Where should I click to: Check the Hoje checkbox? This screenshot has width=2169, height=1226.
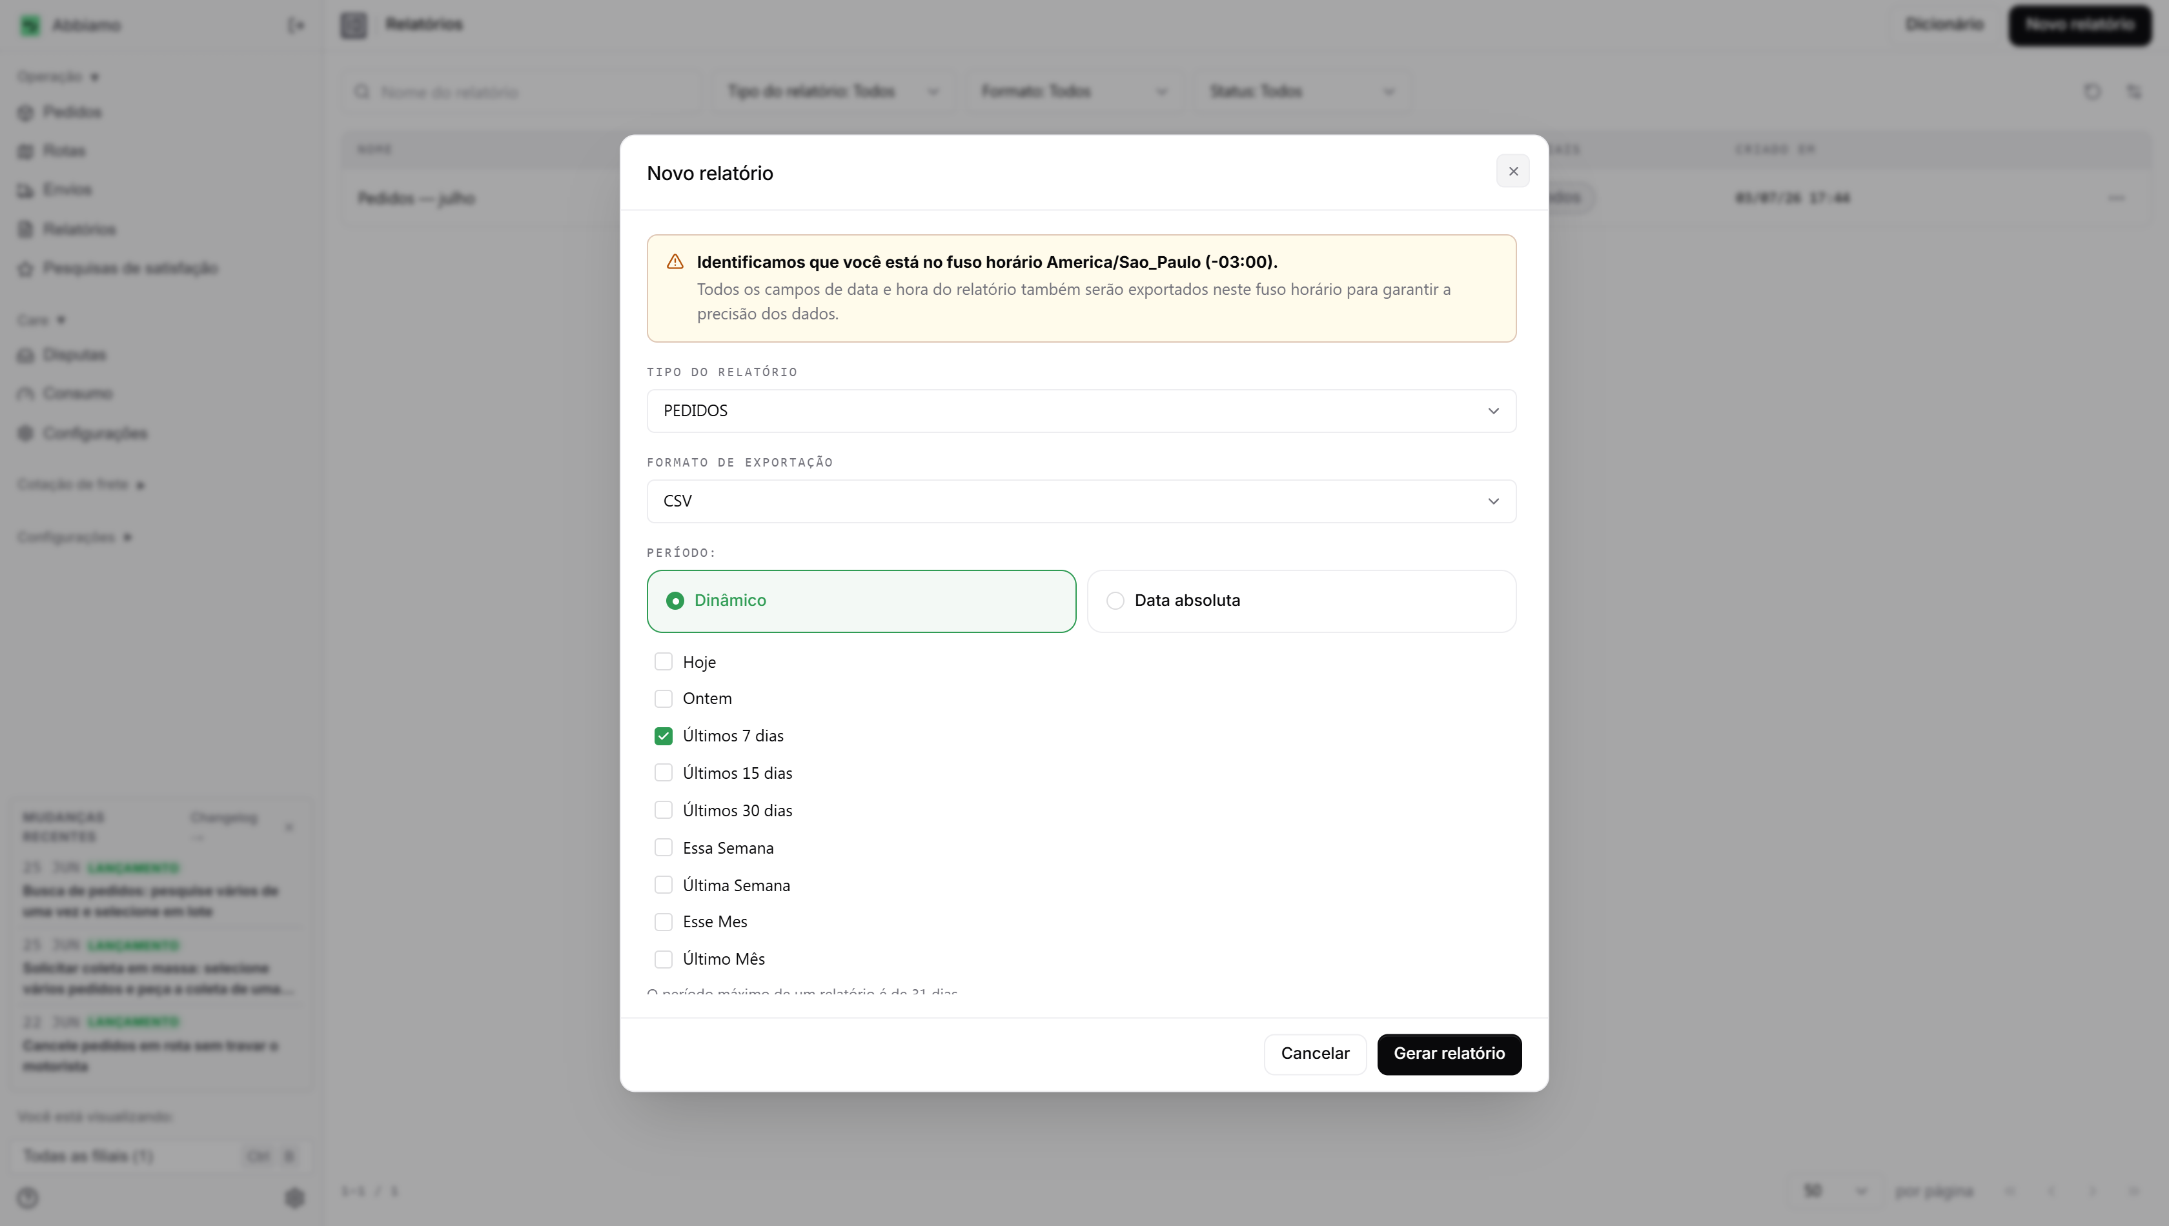pyautogui.click(x=664, y=662)
